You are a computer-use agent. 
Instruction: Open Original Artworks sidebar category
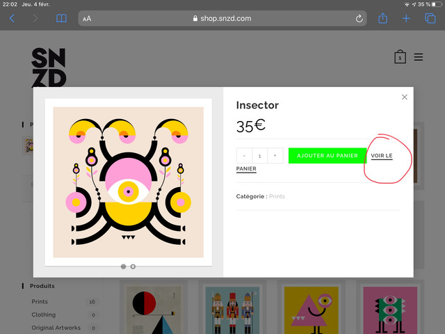[x=56, y=328]
